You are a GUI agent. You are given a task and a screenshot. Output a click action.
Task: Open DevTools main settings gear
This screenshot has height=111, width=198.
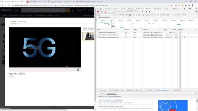tap(190, 9)
